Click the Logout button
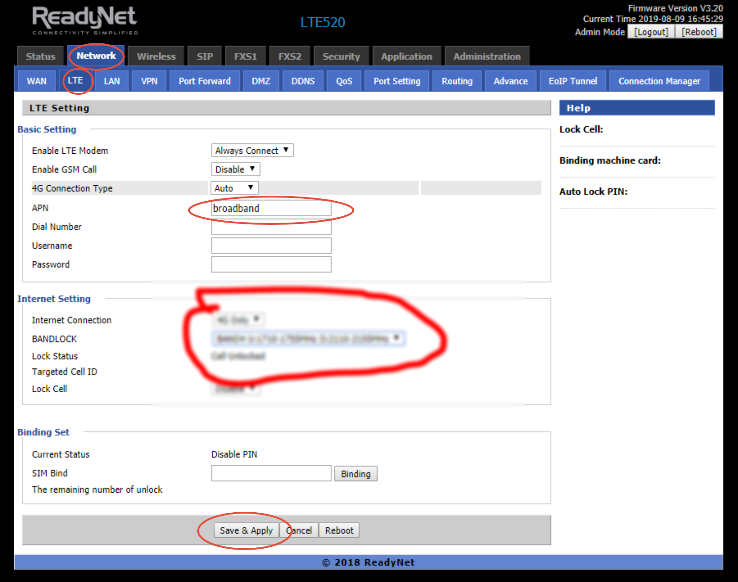The height and width of the screenshot is (582, 738). (651, 32)
